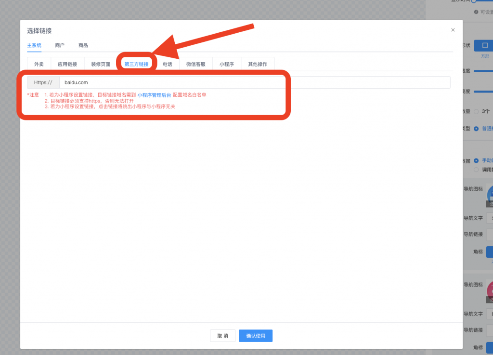The height and width of the screenshot is (355, 493).
Task: Select the 第三方链接 tab
Action: 136,64
